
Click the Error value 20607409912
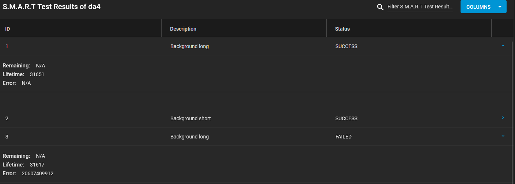[x=38, y=173]
